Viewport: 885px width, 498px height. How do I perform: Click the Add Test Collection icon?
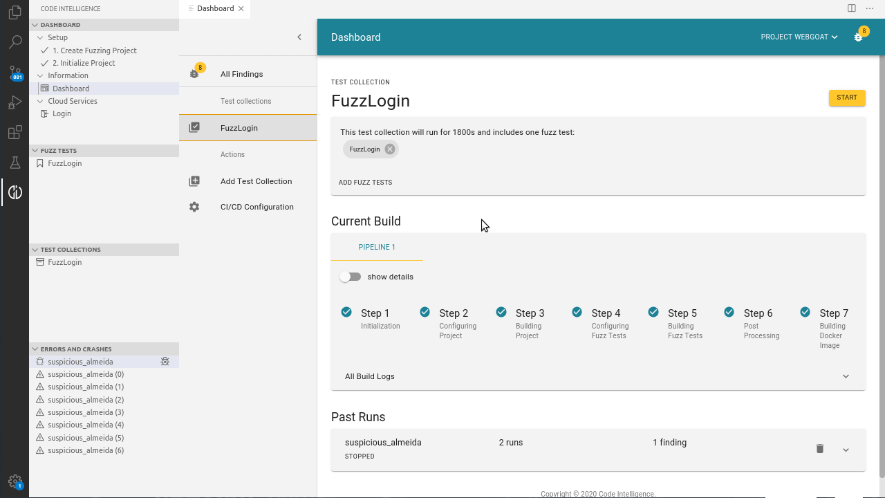coord(194,181)
